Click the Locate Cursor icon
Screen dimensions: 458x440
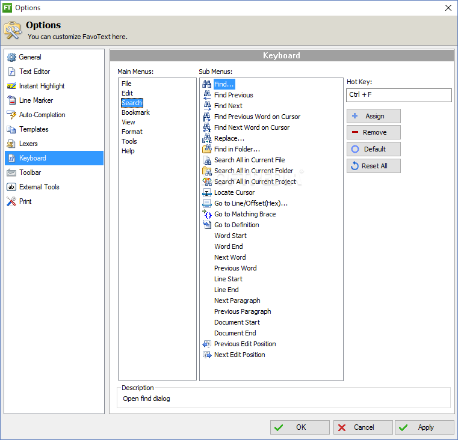[207, 192]
